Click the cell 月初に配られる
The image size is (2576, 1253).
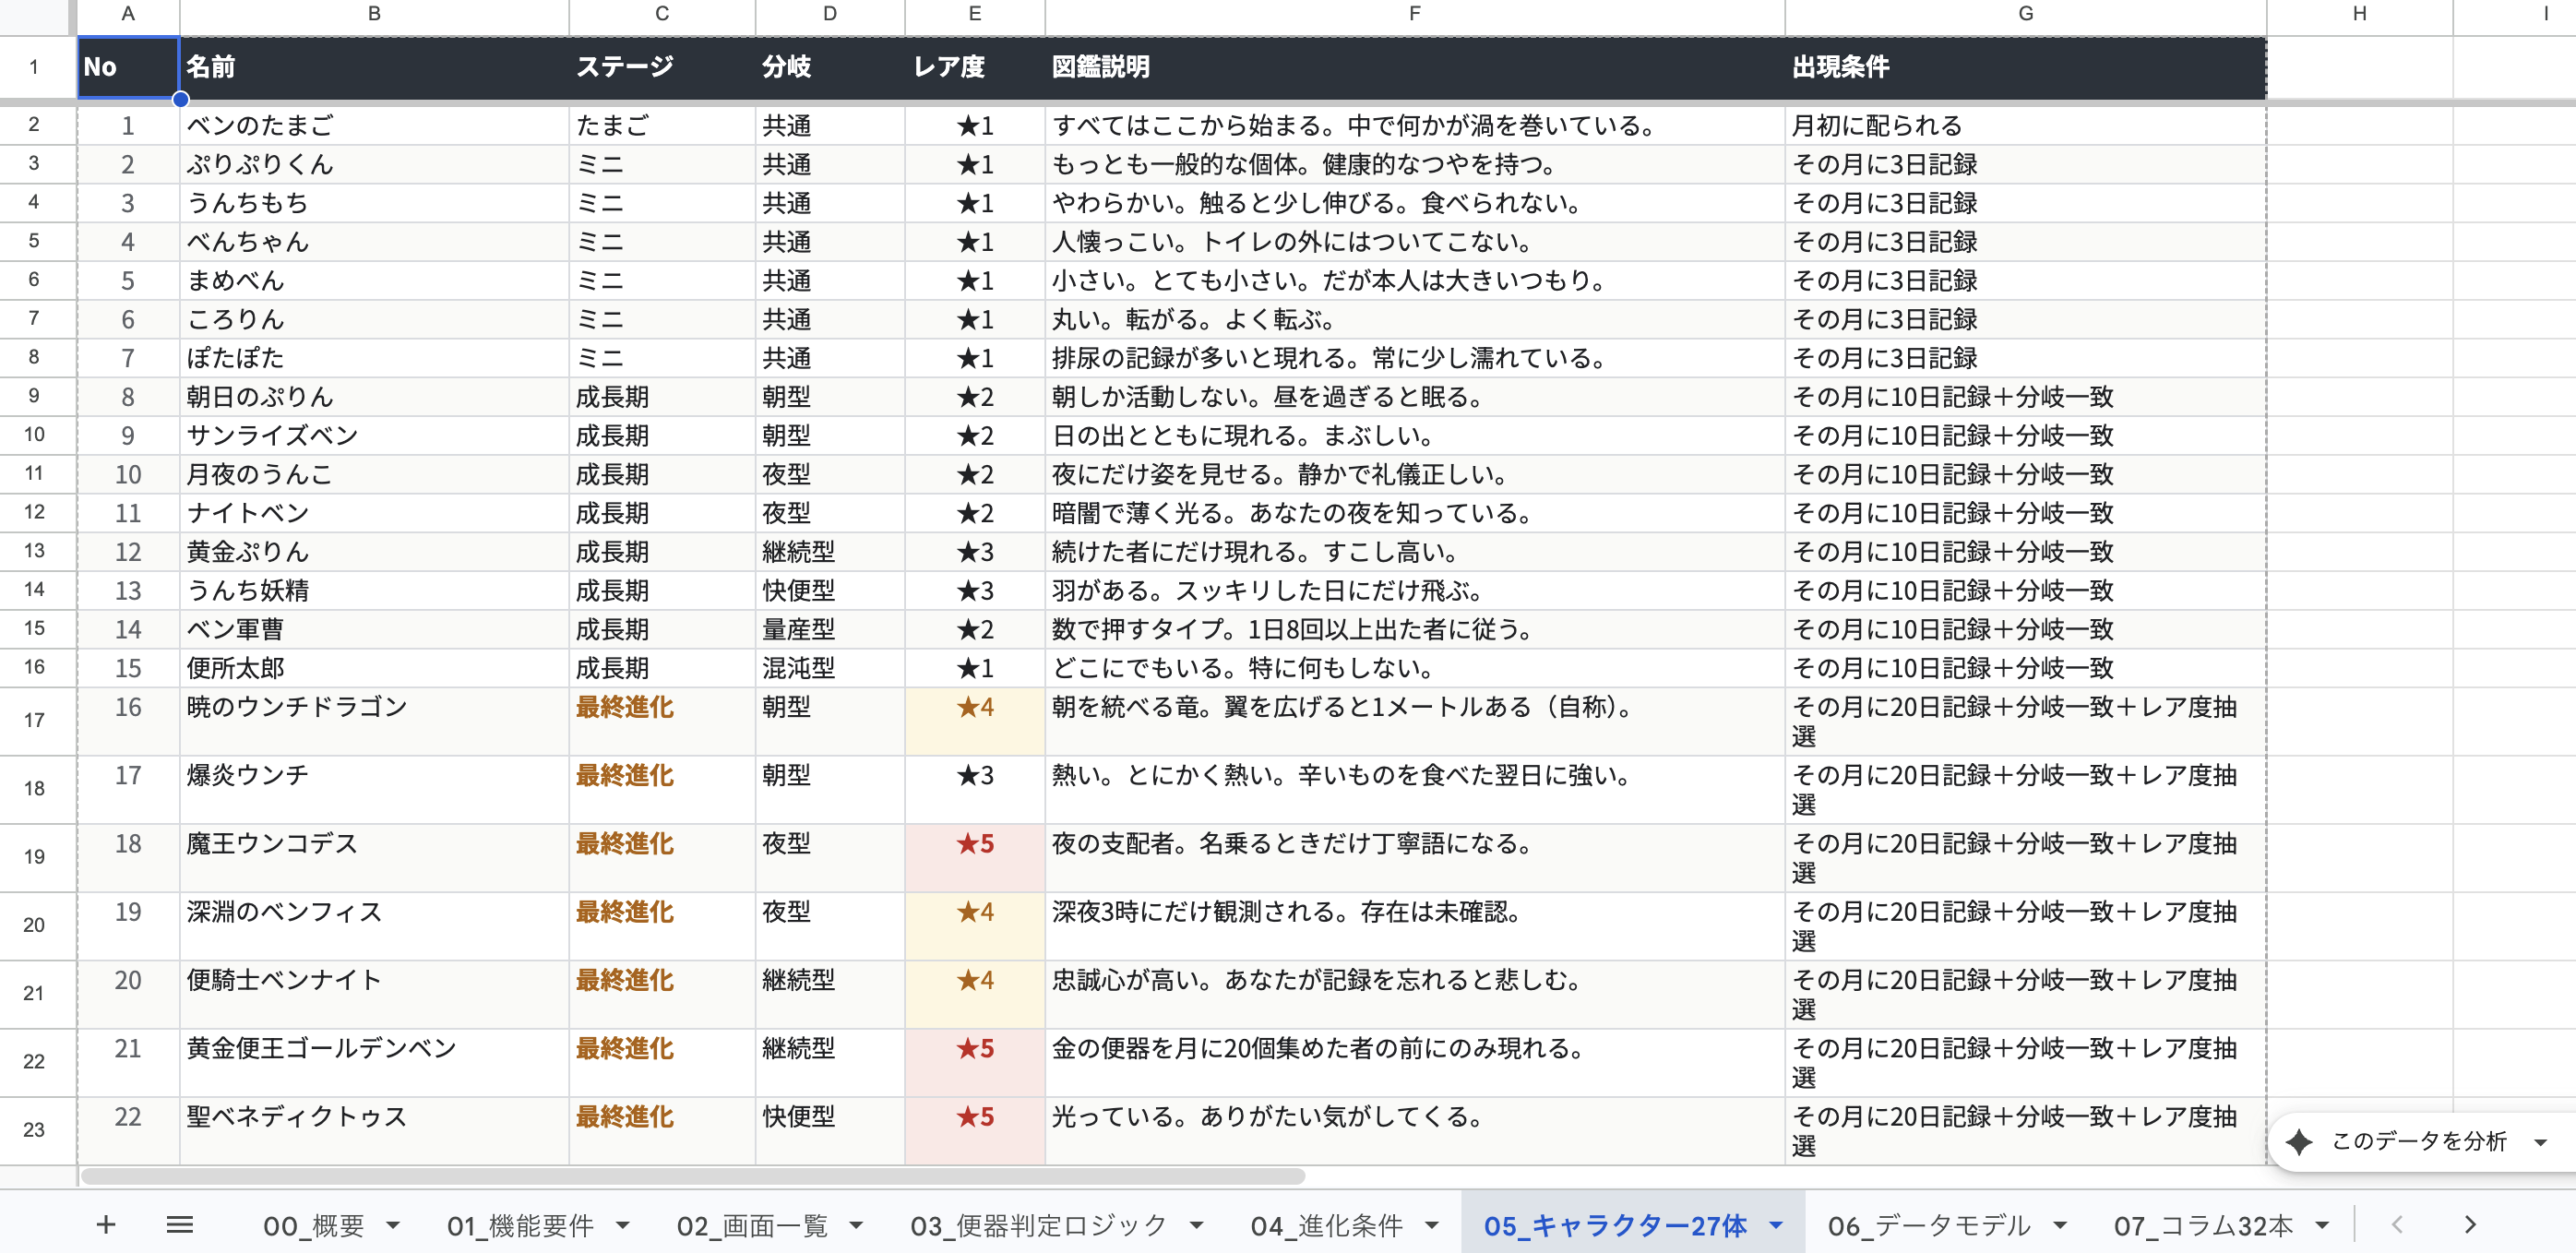pos(2025,126)
